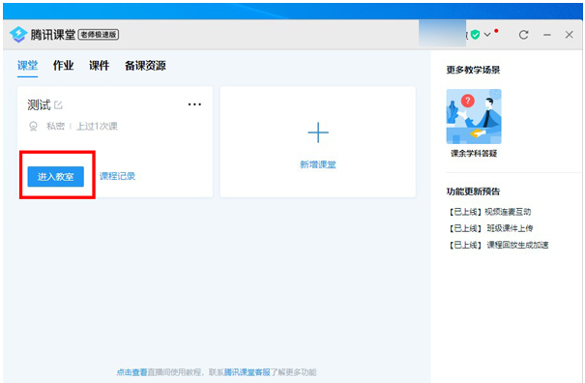Image resolution: width=585 pixels, height=383 pixels.
Task: Open the 备课资源 tab
Action: [x=145, y=66]
